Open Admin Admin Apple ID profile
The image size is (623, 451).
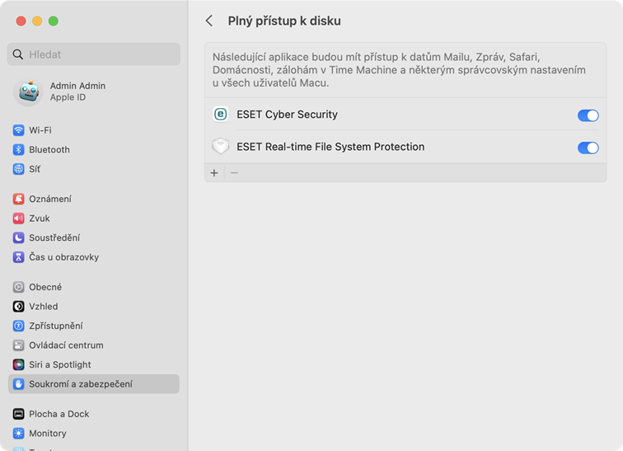77,92
